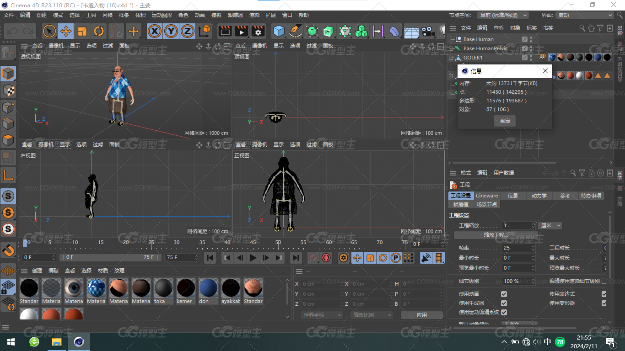
Task: Switch to the Cineware tab
Action: [x=487, y=196]
